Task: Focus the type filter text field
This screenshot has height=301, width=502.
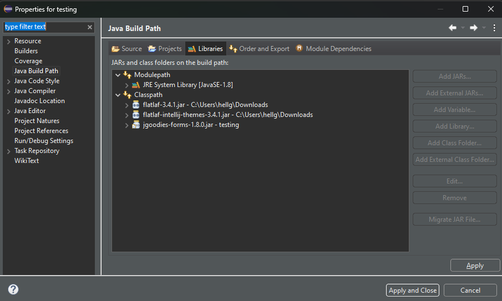Action: coord(45,27)
